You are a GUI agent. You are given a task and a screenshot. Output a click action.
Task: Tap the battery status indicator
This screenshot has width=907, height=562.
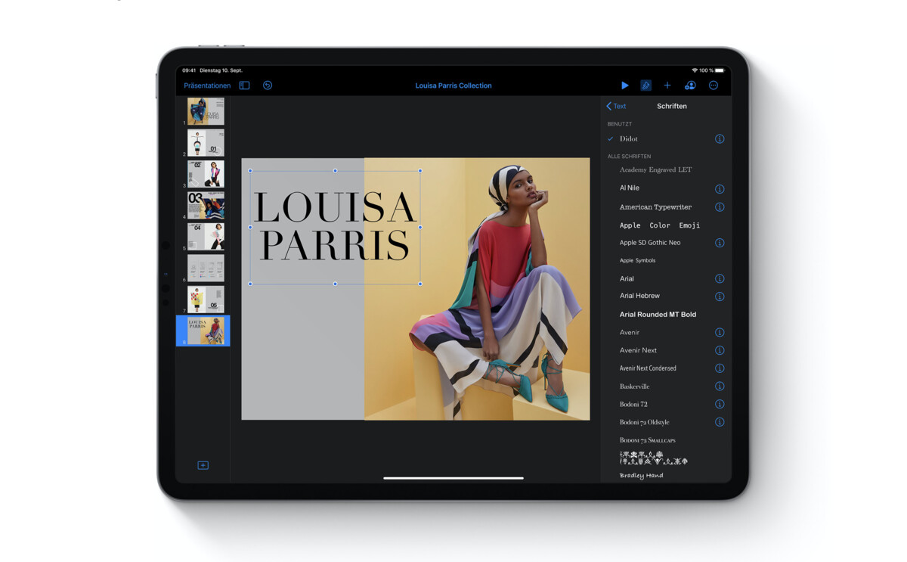pyautogui.click(x=720, y=70)
